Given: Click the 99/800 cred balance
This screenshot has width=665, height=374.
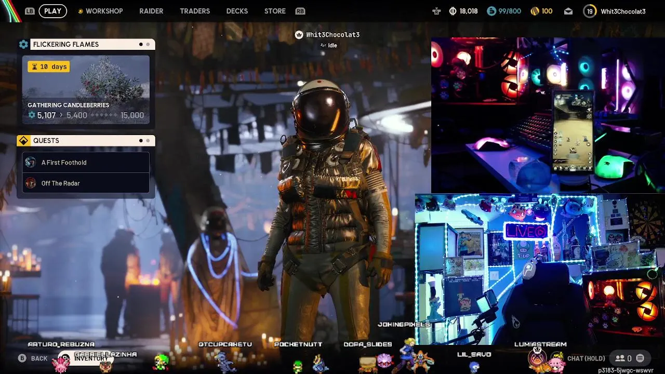Looking at the screenshot, I should coord(510,11).
